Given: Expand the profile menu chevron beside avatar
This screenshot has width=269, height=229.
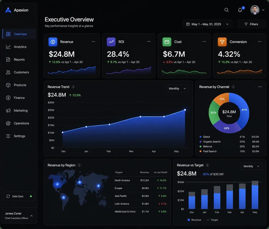Looking at the screenshot, I should coord(263,10).
